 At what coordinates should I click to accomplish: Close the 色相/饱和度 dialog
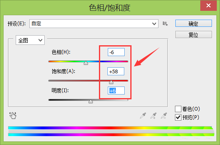(x=208, y=6)
